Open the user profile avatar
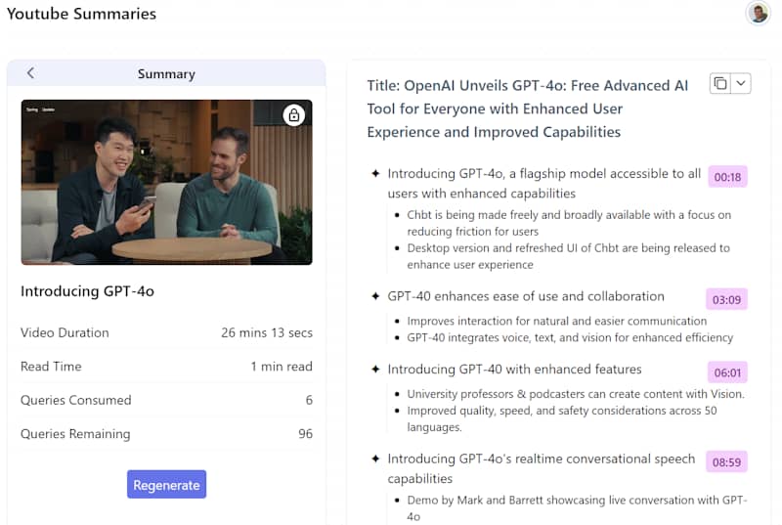Screen dimensions: 782x525 click(x=759, y=13)
